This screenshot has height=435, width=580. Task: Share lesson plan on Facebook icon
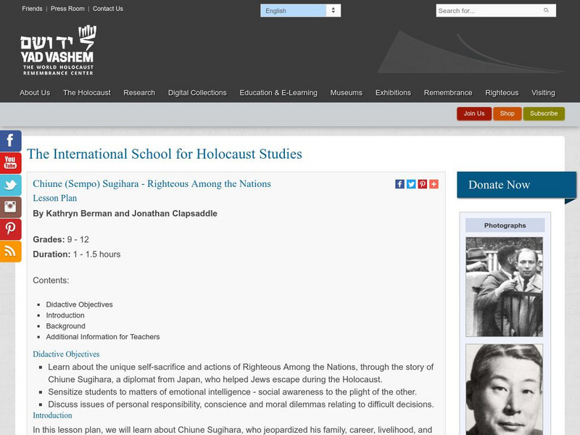pyautogui.click(x=399, y=184)
